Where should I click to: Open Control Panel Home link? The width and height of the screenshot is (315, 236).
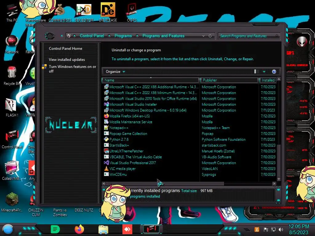pos(66,49)
